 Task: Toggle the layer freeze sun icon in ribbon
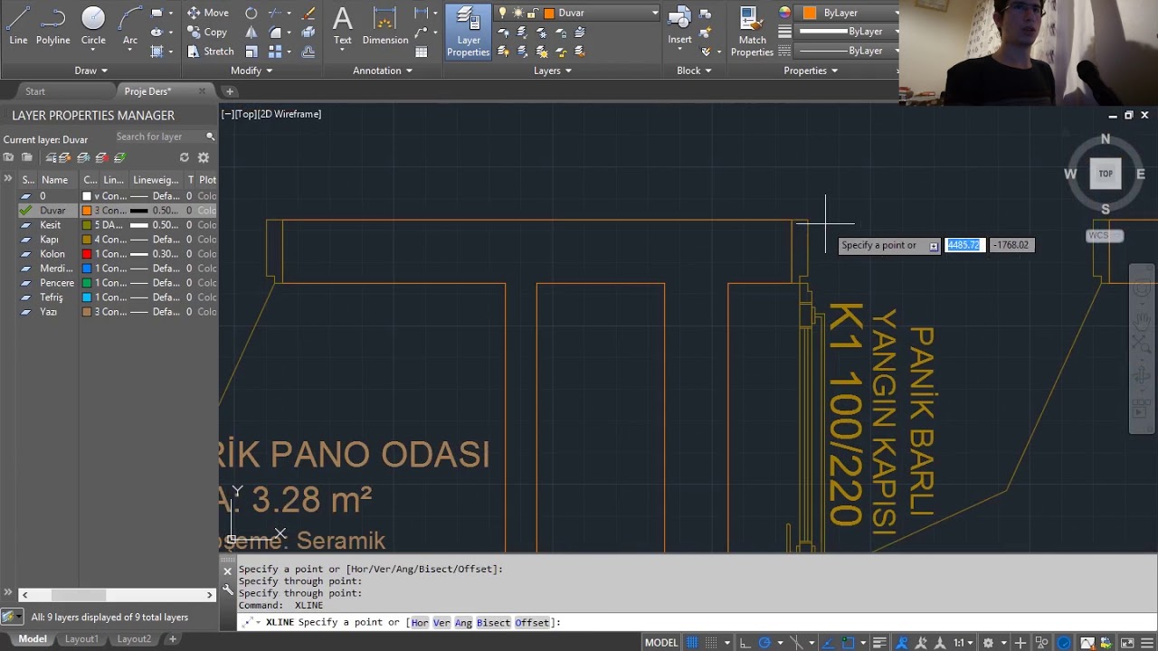pos(518,13)
